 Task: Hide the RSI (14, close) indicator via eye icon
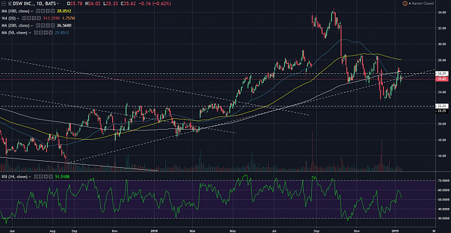tap(36, 177)
